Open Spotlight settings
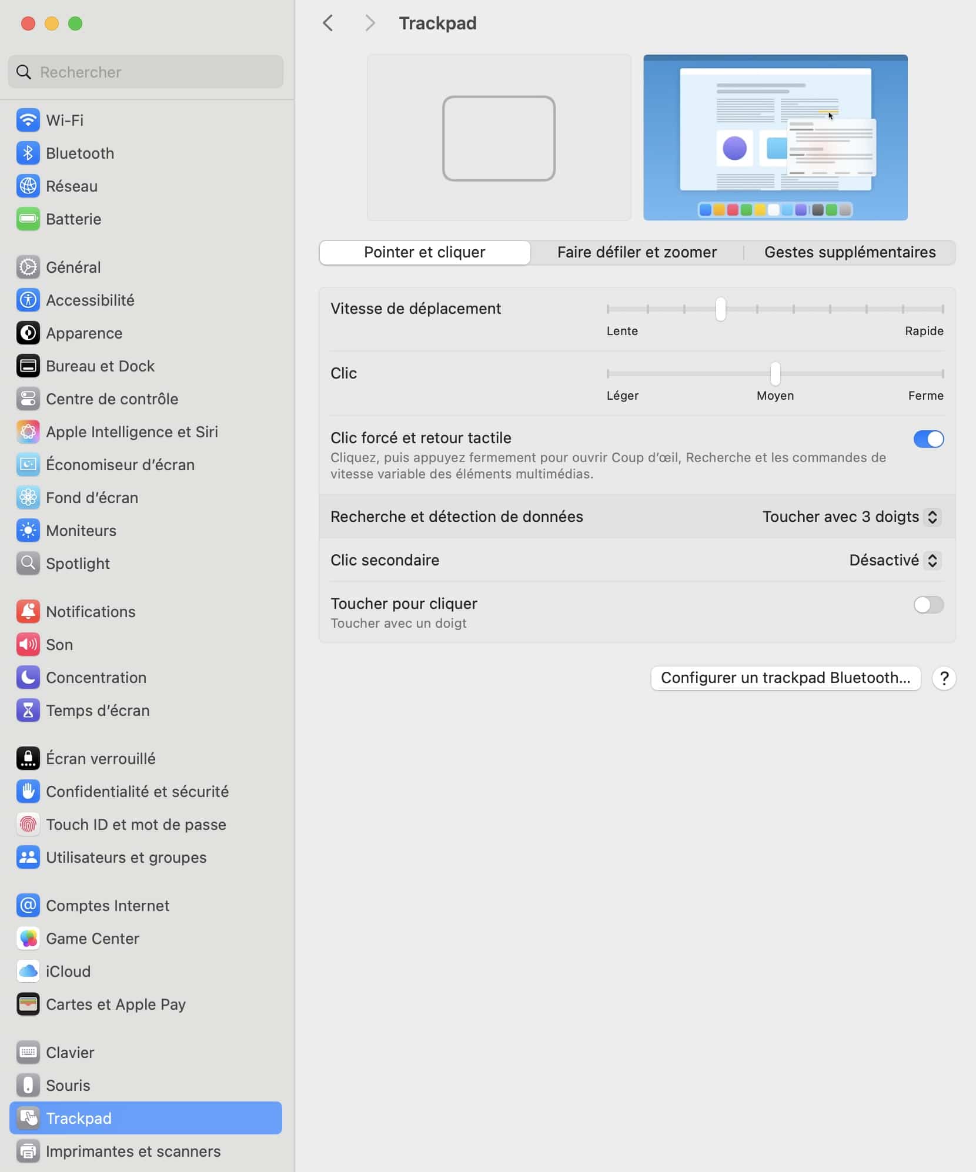 coord(78,562)
